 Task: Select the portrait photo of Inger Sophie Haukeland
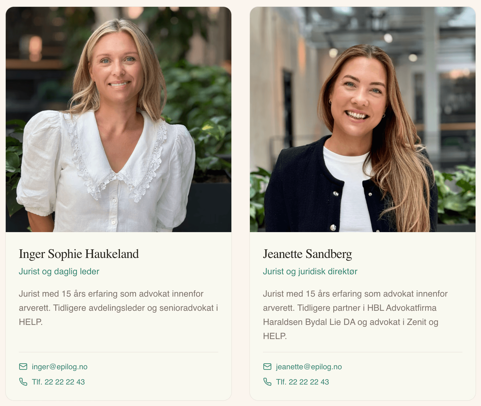click(x=119, y=119)
